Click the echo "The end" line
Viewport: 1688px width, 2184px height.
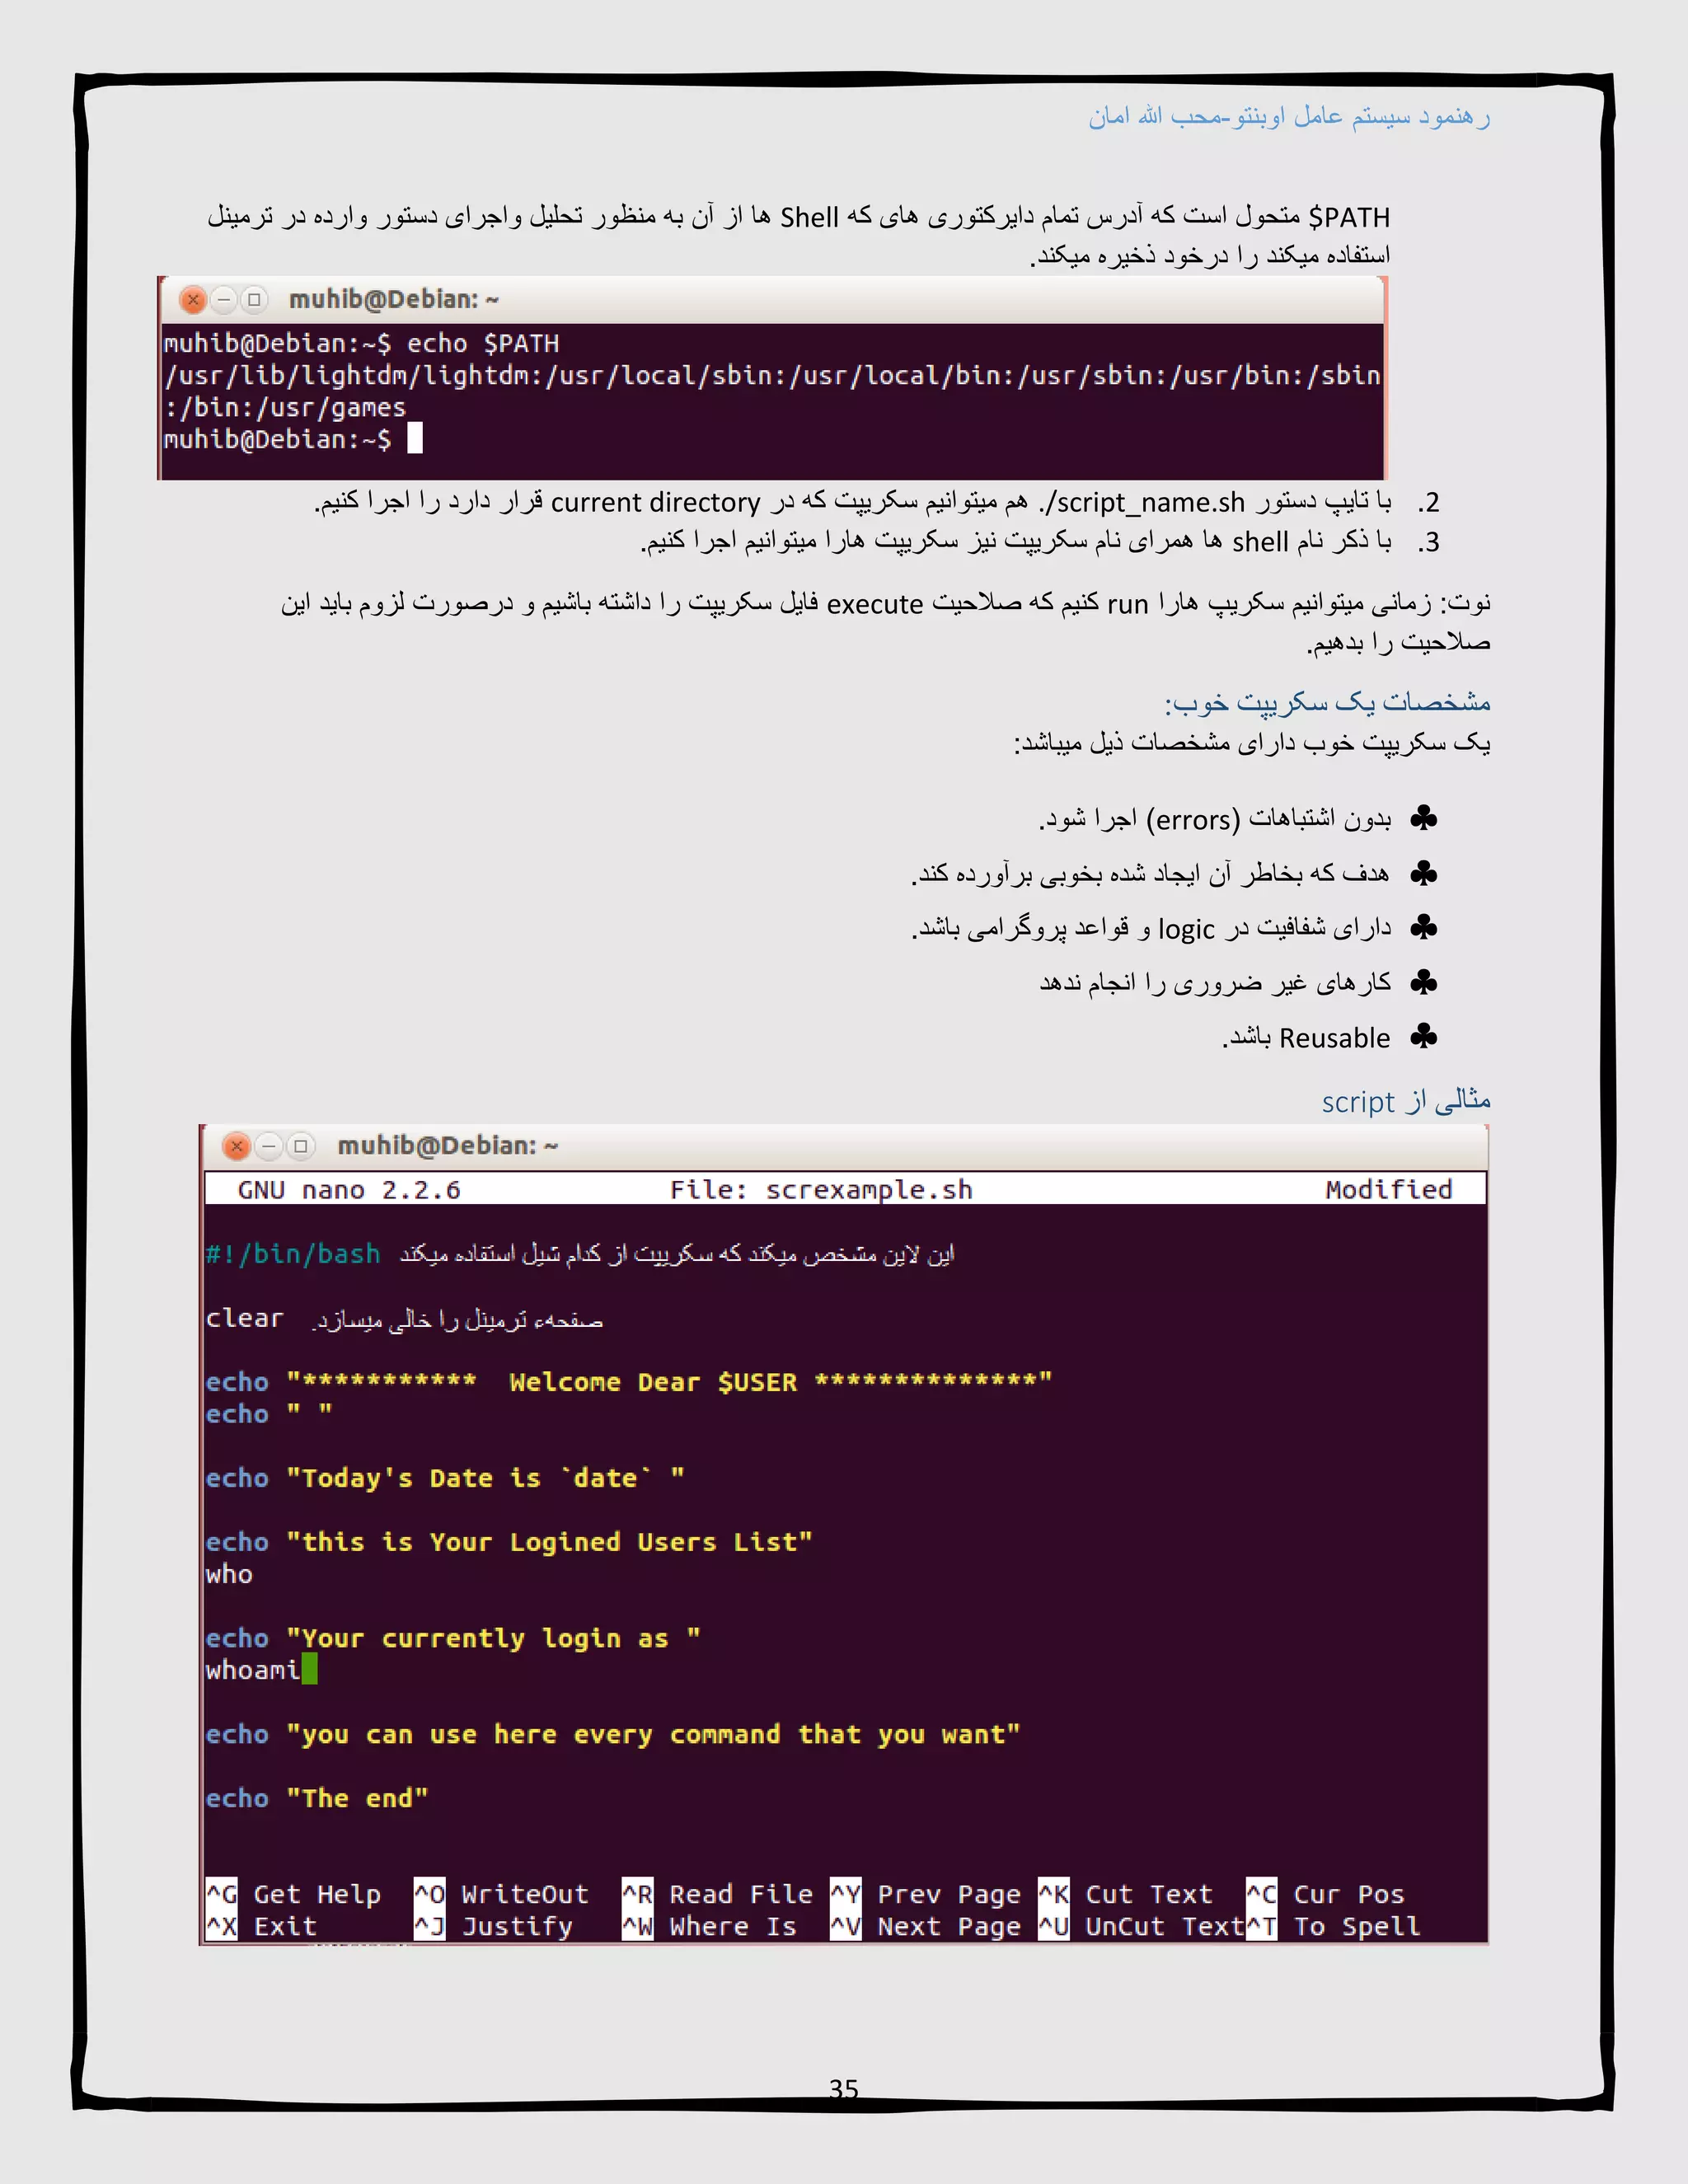[x=317, y=1798]
